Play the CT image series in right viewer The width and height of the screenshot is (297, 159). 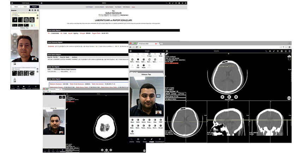pyautogui.click(x=229, y=97)
